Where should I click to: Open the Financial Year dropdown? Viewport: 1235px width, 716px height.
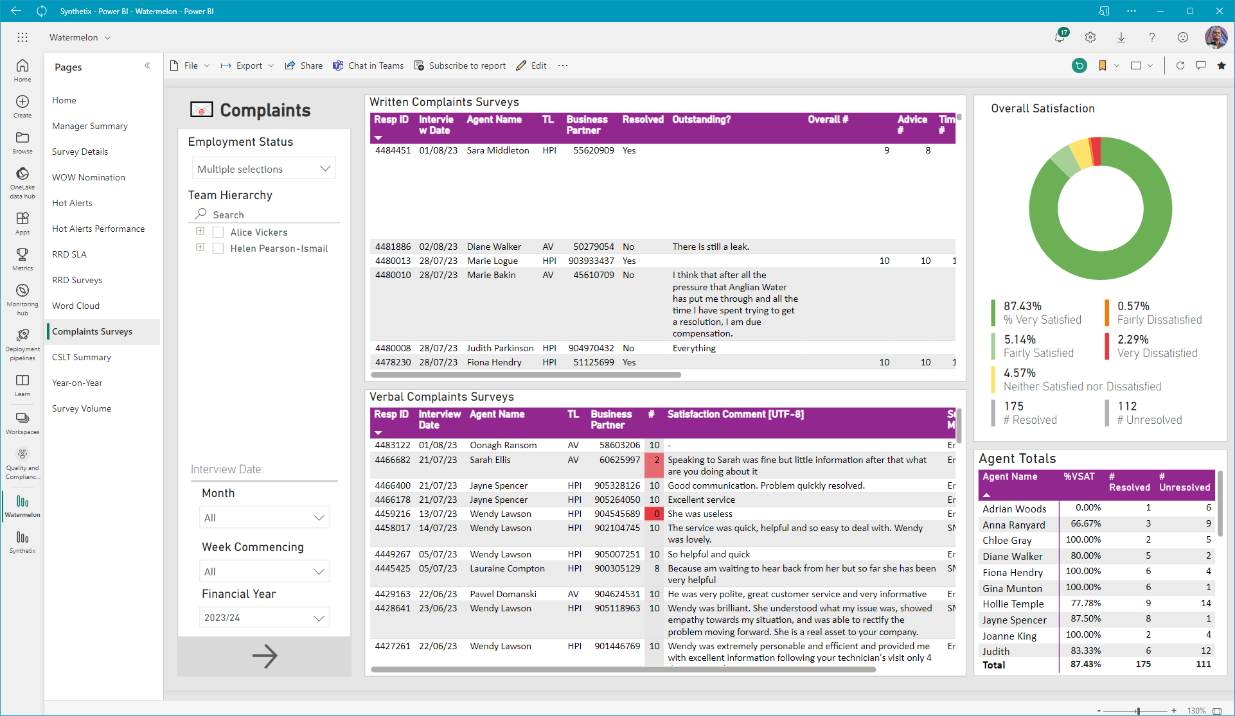(x=263, y=618)
